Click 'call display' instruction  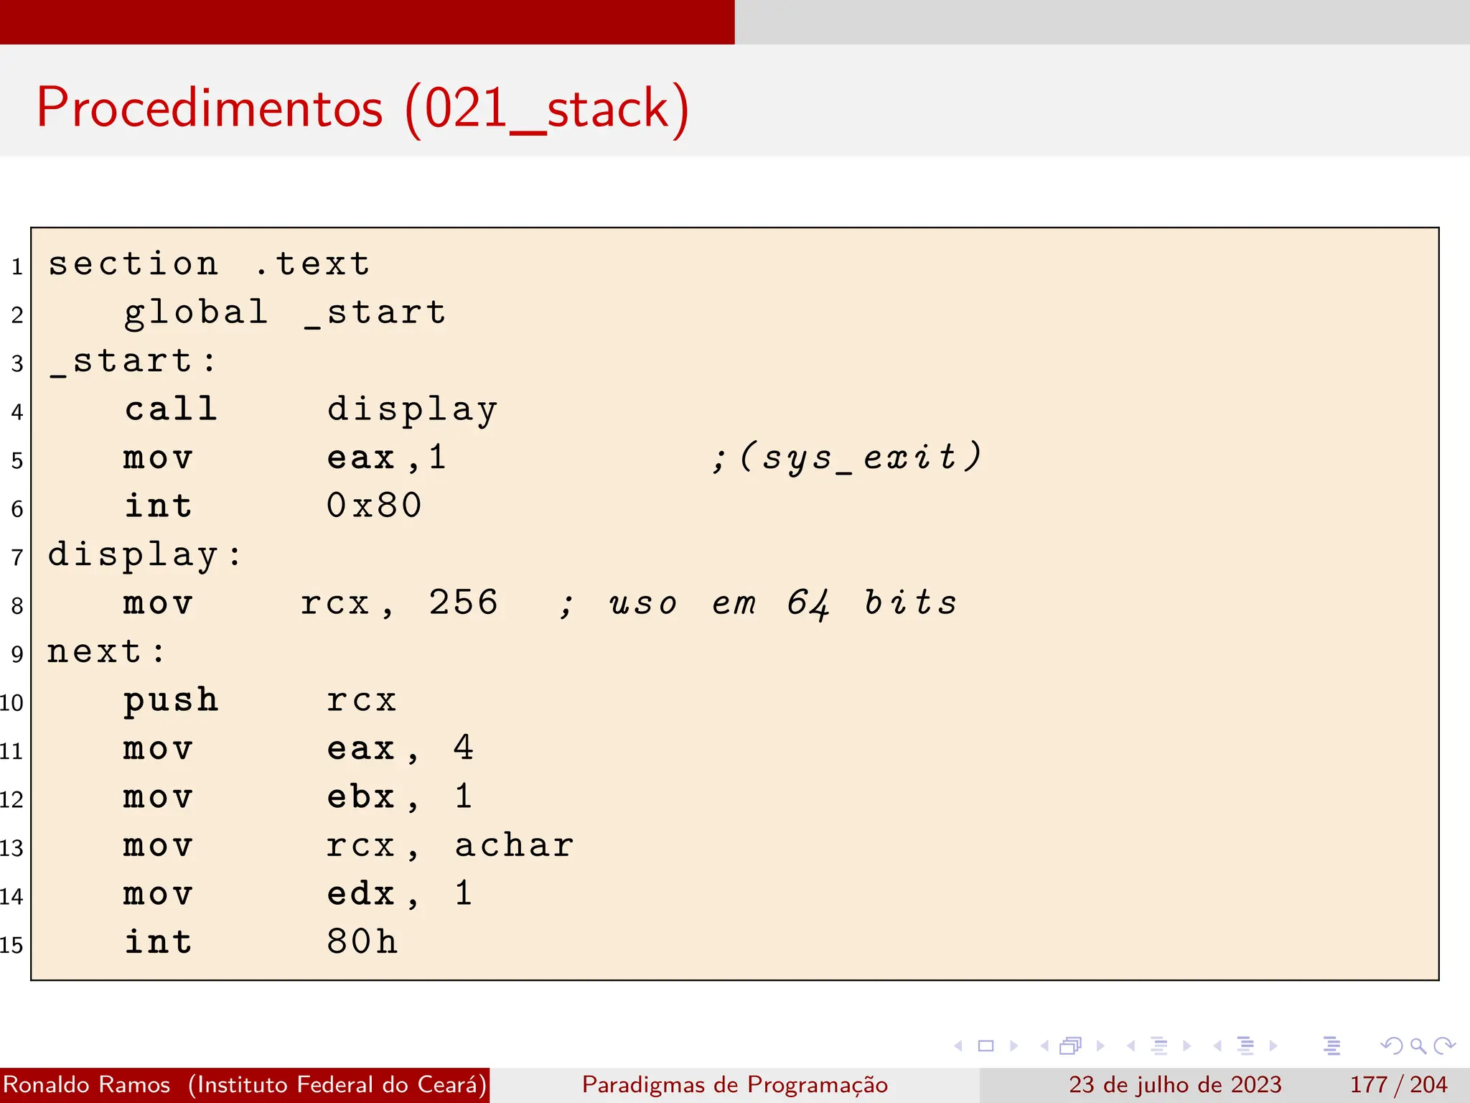tap(310, 409)
